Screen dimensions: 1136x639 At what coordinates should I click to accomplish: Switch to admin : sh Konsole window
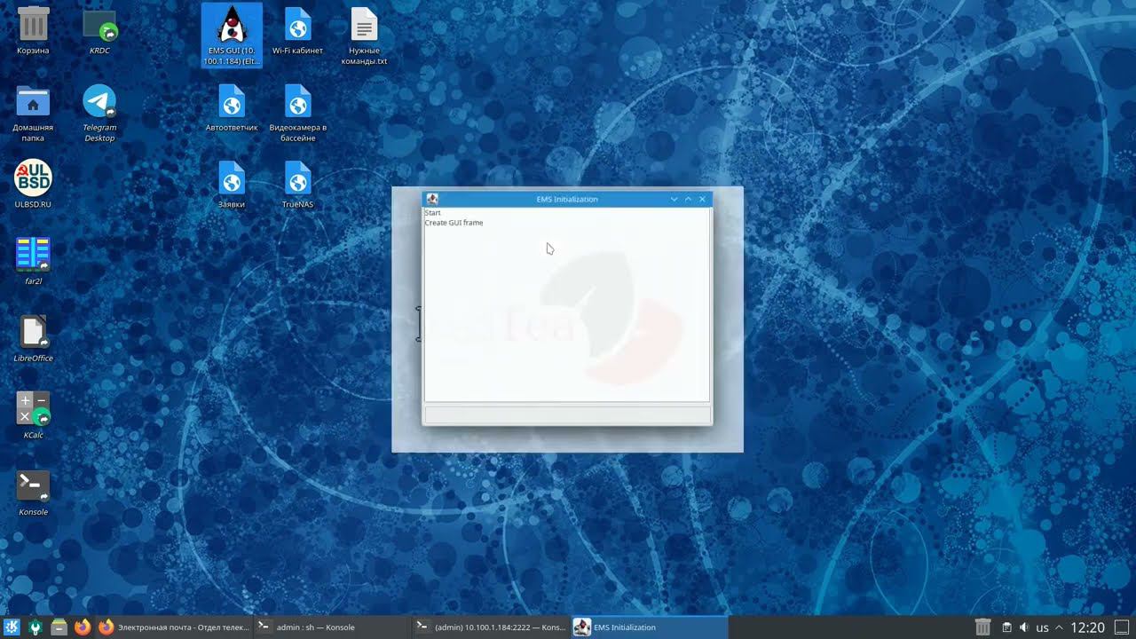pyautogui.click(x=331, y=627)
